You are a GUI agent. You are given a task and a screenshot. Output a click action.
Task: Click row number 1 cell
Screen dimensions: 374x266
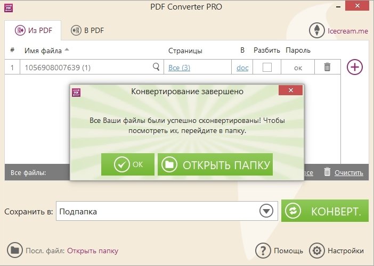pyautogui.click(x=12, y=68)
